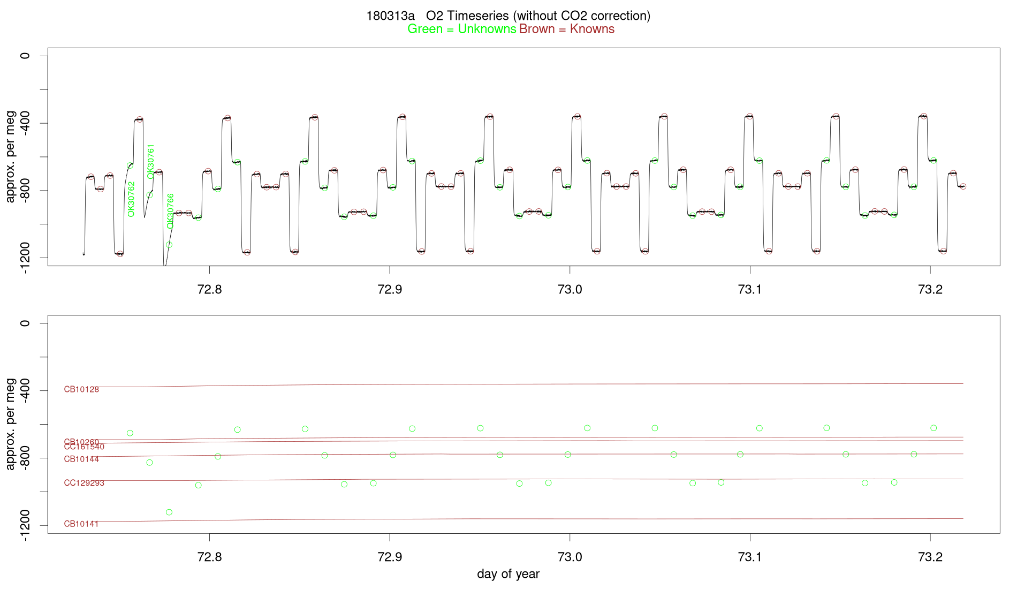Image resolution: width=1017 pixels, height=589 pixels.
Task: Click the "73.0" tick of the lower plot
Action: (570, 557)
